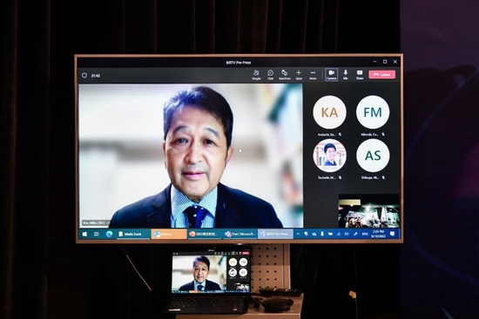The image size is (479, 319).
Task: Select the FM participant avatar
Action: point(373,112)
